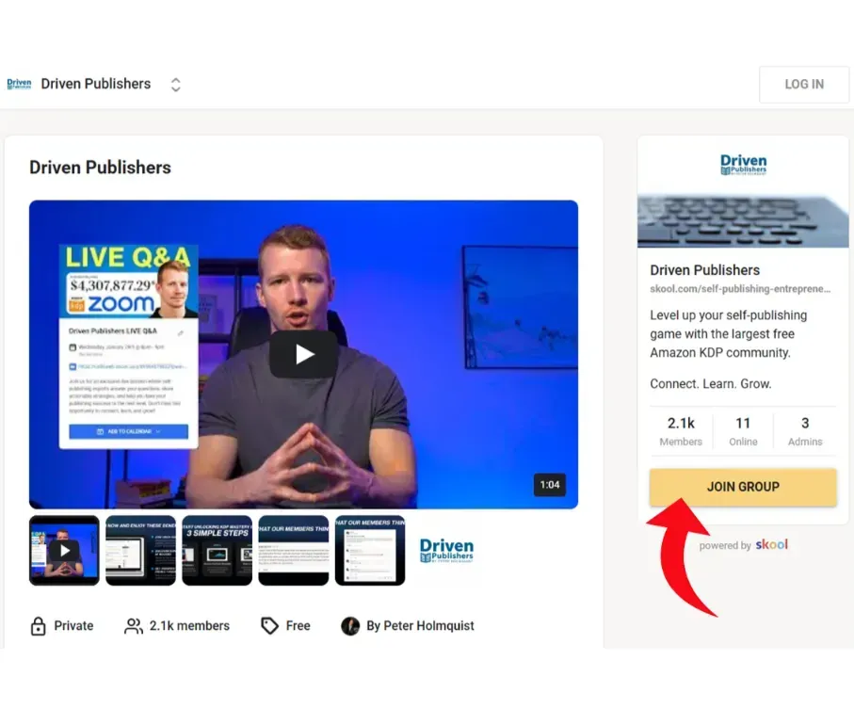Click the main Driven Publishers page heading
The width and height of the screenshot is (854, 709).
(x=100, y=168)
